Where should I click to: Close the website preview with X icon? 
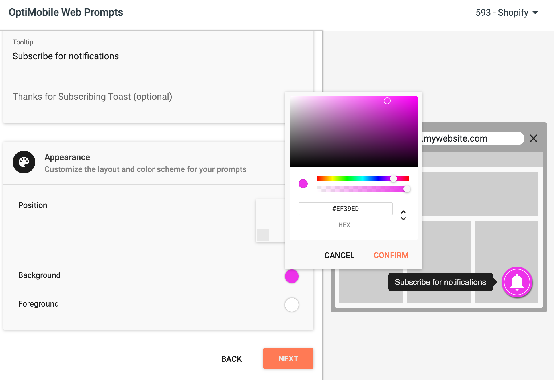pos(534,138)
